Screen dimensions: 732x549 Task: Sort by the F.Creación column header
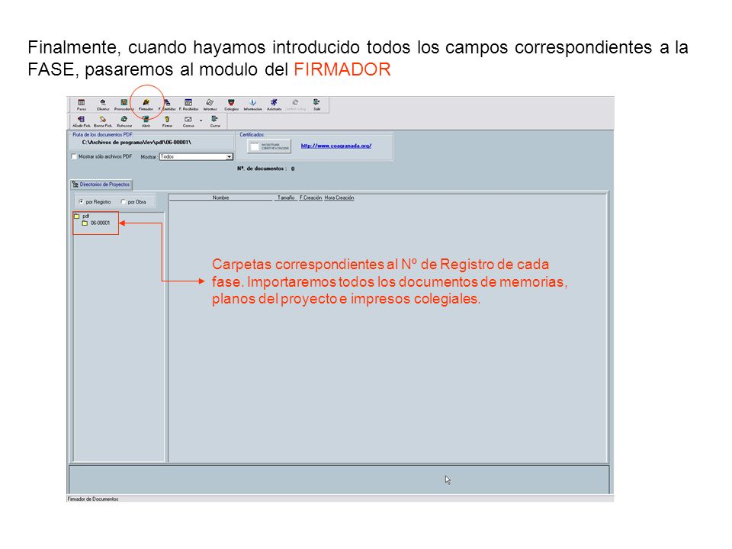310,198
